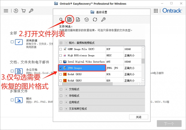This screenshot has height=130, width=186.
Task: Click the Ontrack logo
Action: tap(172, 11)
